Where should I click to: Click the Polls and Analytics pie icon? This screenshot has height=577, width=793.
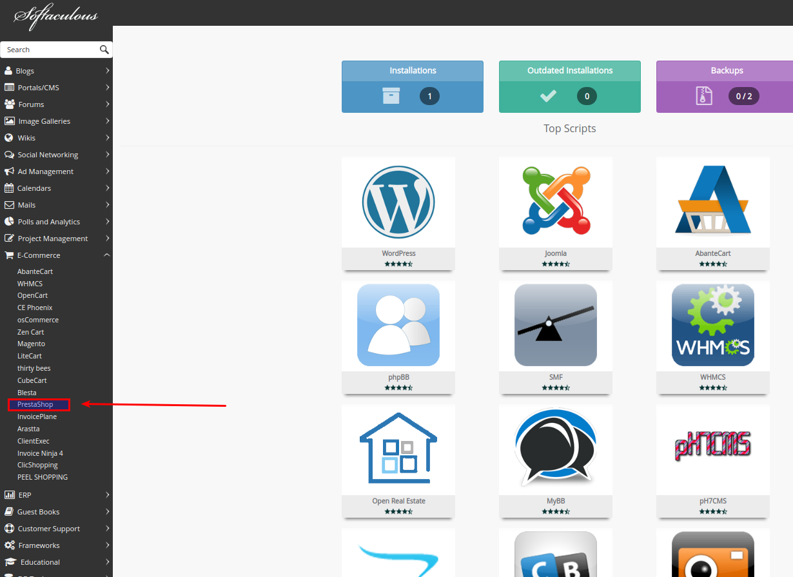click(x=9, y=222)
